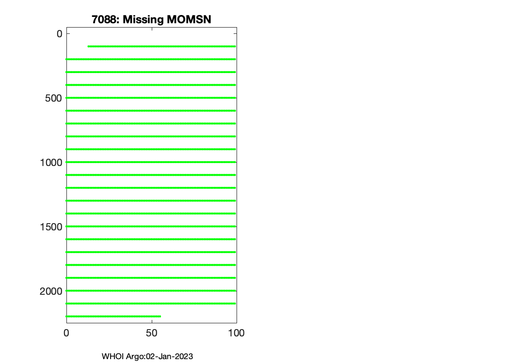Click the plot title '7088: Missing MOMSN'
The width and height of the screenshot is (509, 363).
pyautogui.click(x=151, y=19)
